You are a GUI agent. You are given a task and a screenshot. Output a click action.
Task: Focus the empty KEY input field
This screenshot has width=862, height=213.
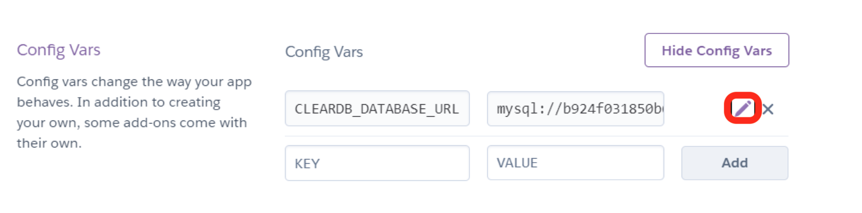377,163
